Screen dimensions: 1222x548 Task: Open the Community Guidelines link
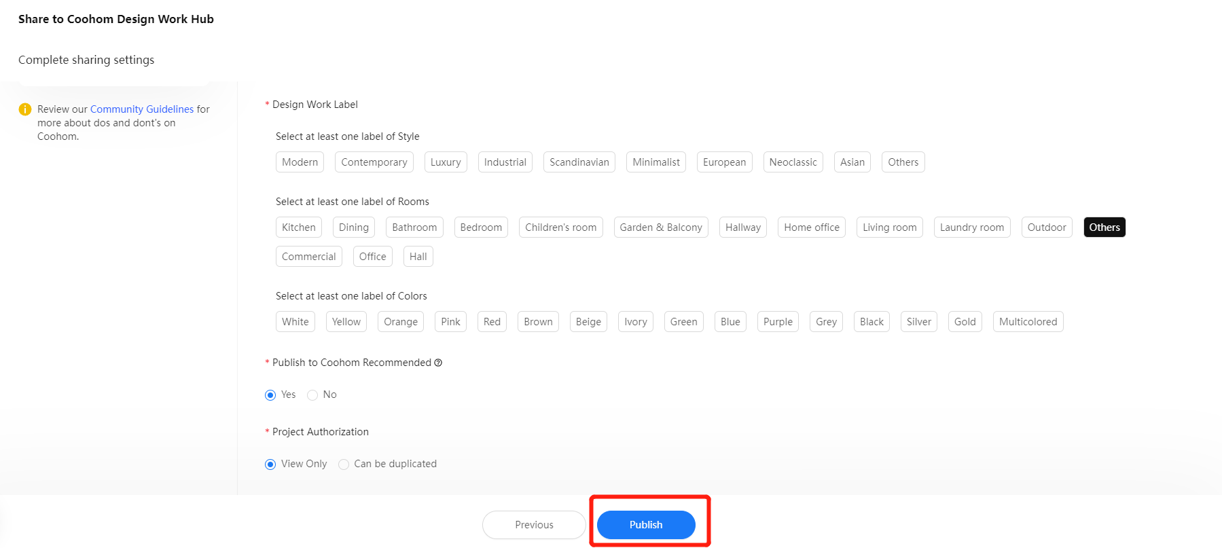pos(142,109)
